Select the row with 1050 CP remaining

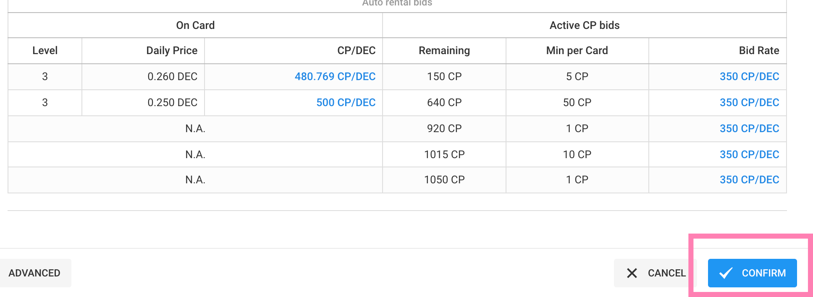(x=397, y=180)
